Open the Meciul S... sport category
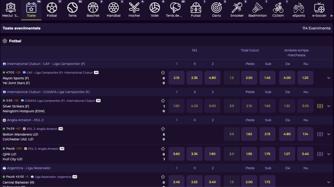Screen dimensions: 334x187 10,10
